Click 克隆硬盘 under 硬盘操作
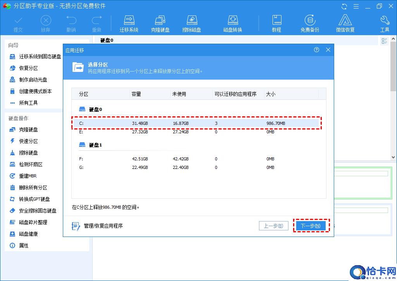This screenshot has height=281, width=397. pyautogui.click(x=24, y=130)
